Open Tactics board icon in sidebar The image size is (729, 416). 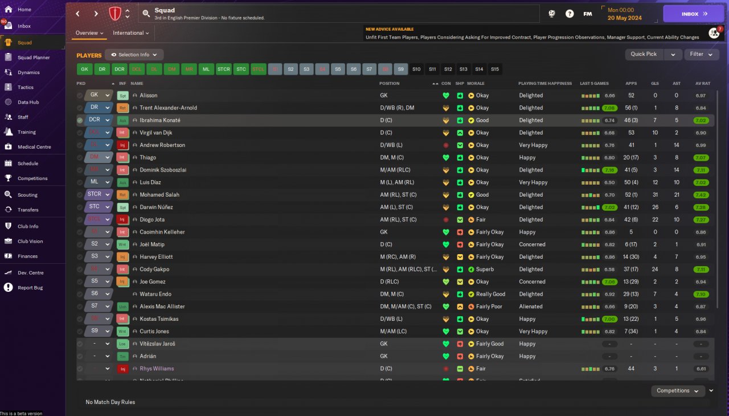[9, 87]
